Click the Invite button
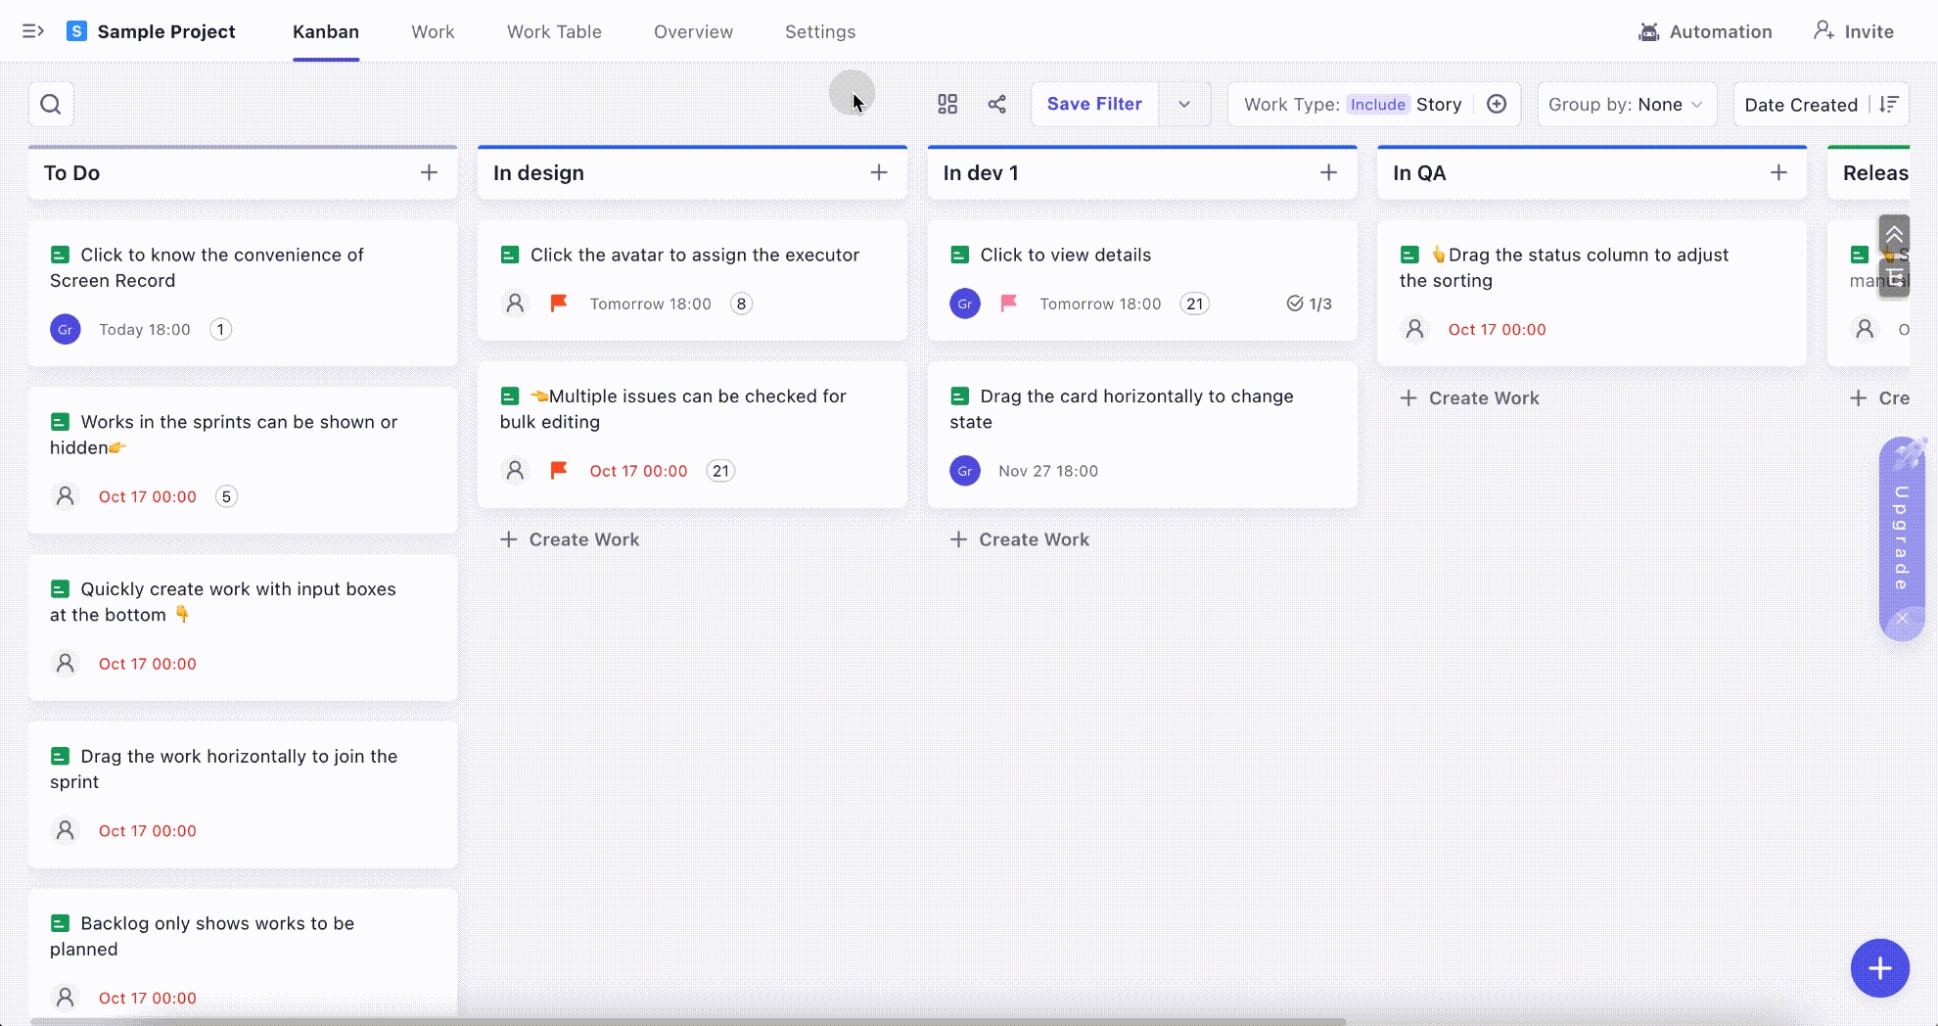 [1854, 31]
